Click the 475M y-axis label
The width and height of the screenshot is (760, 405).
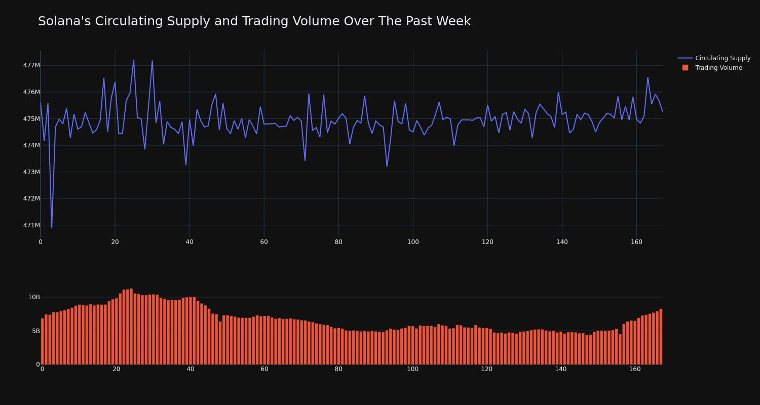(31, 119)
